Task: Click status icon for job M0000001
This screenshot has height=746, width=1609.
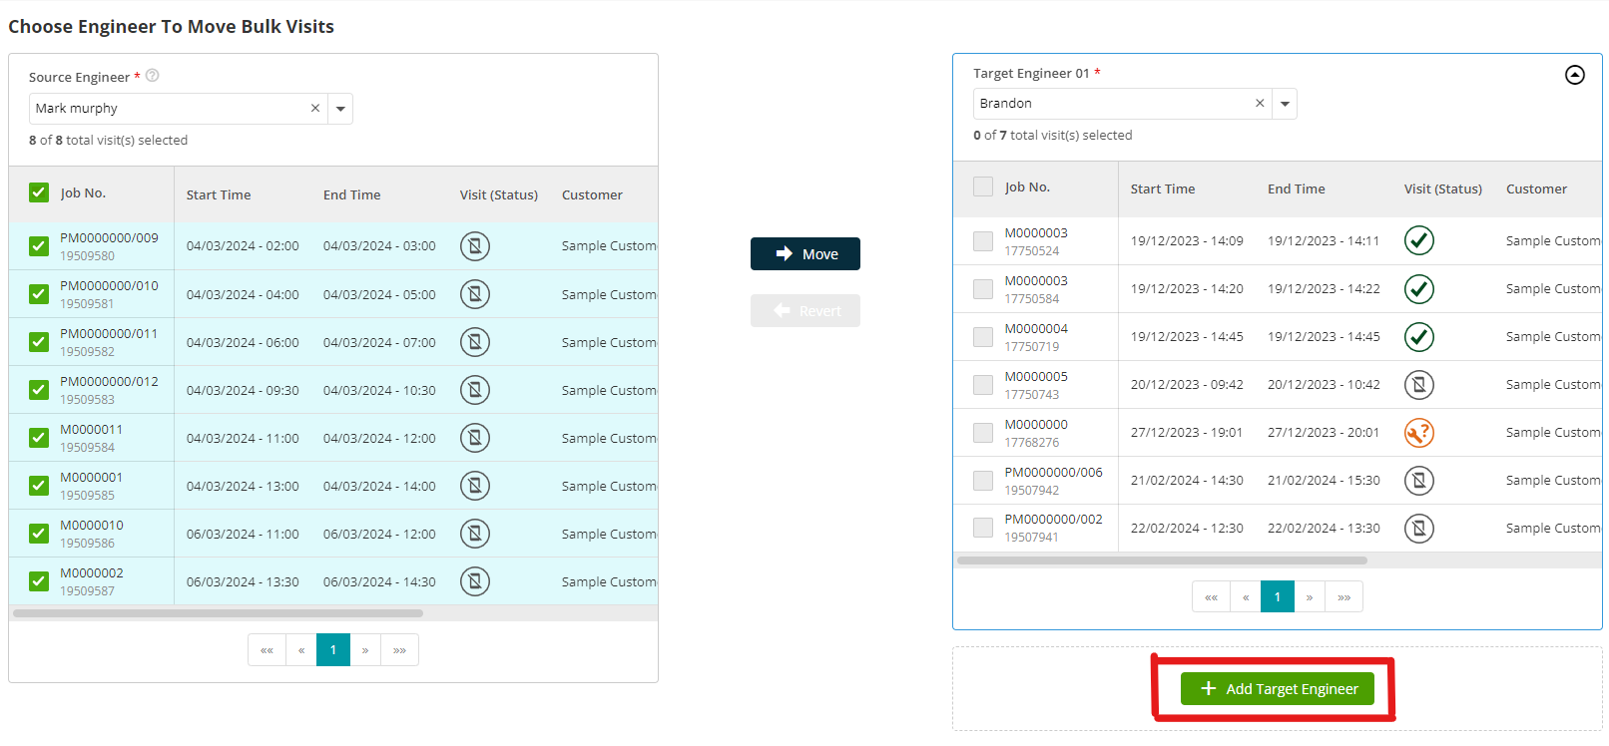Action: point(475,485)
